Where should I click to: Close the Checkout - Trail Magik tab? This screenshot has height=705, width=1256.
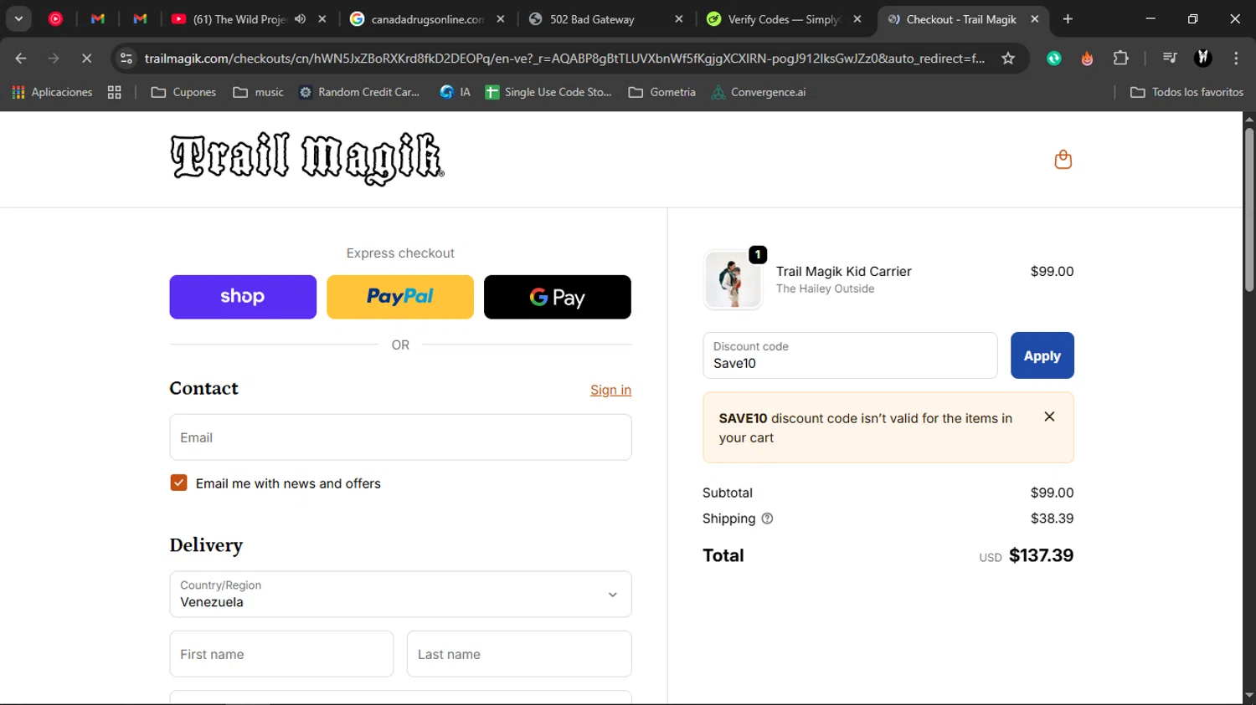click(x=1035, y=18)
